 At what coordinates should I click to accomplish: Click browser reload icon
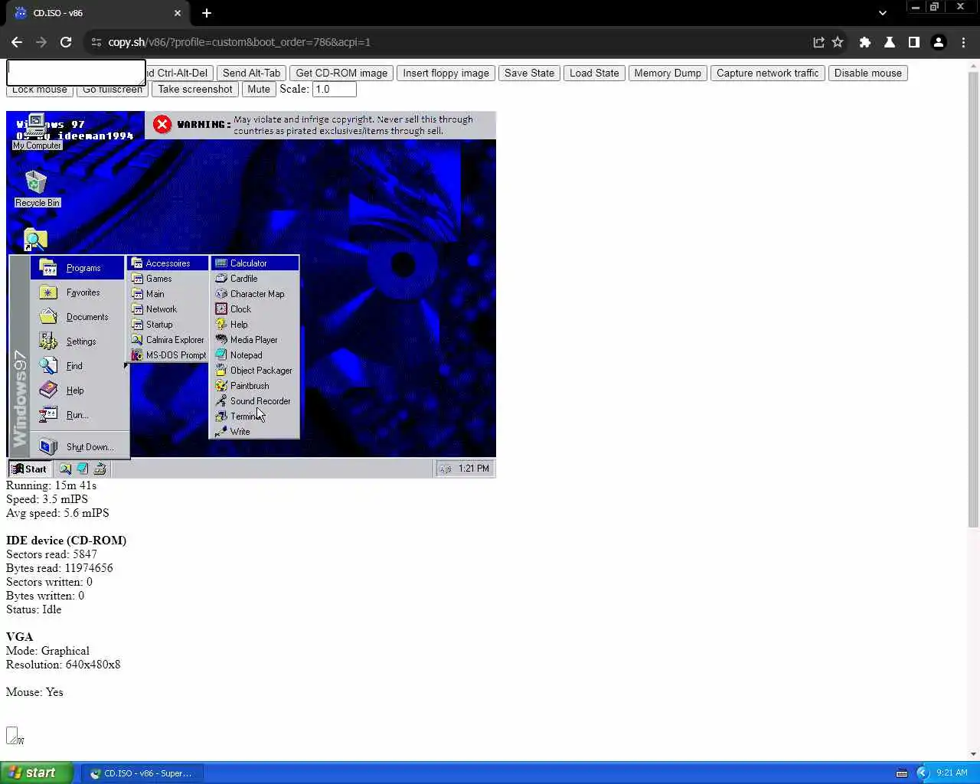66,42
